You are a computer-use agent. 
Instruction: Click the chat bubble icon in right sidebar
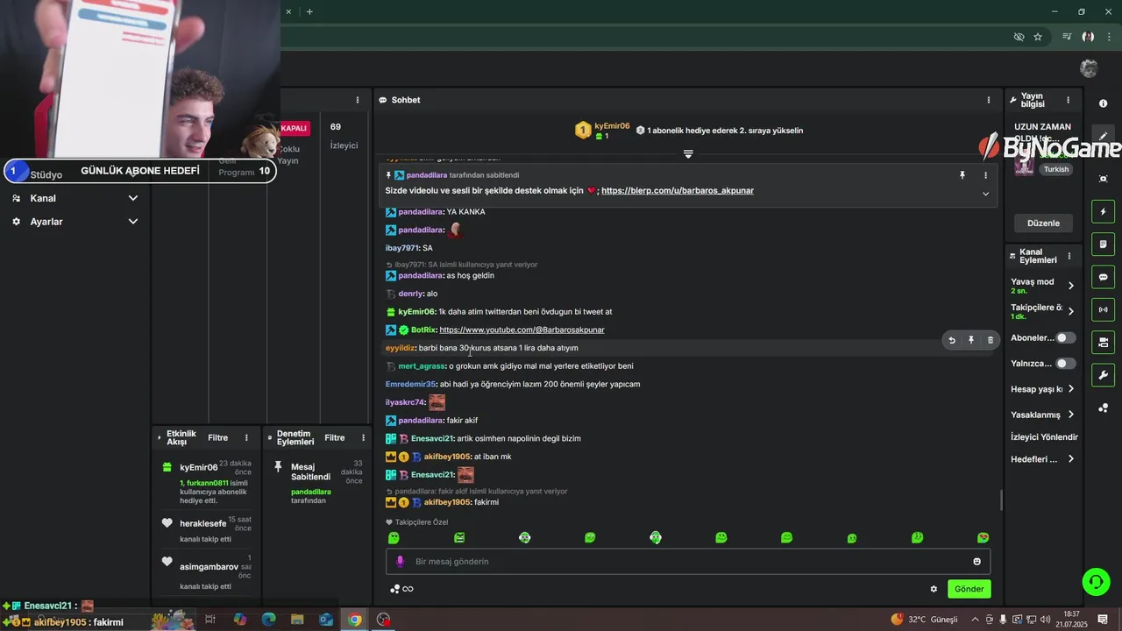1103,277
